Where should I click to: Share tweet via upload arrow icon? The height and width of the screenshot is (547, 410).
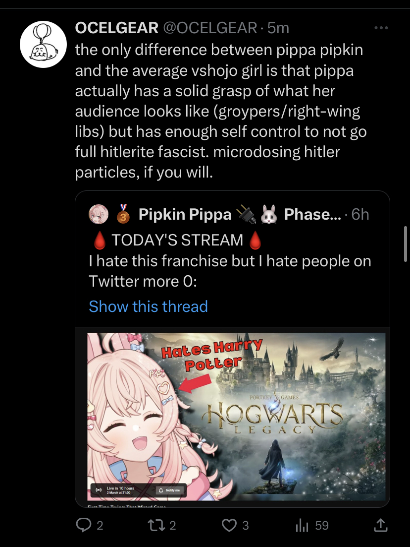click(x=381, y=525)
